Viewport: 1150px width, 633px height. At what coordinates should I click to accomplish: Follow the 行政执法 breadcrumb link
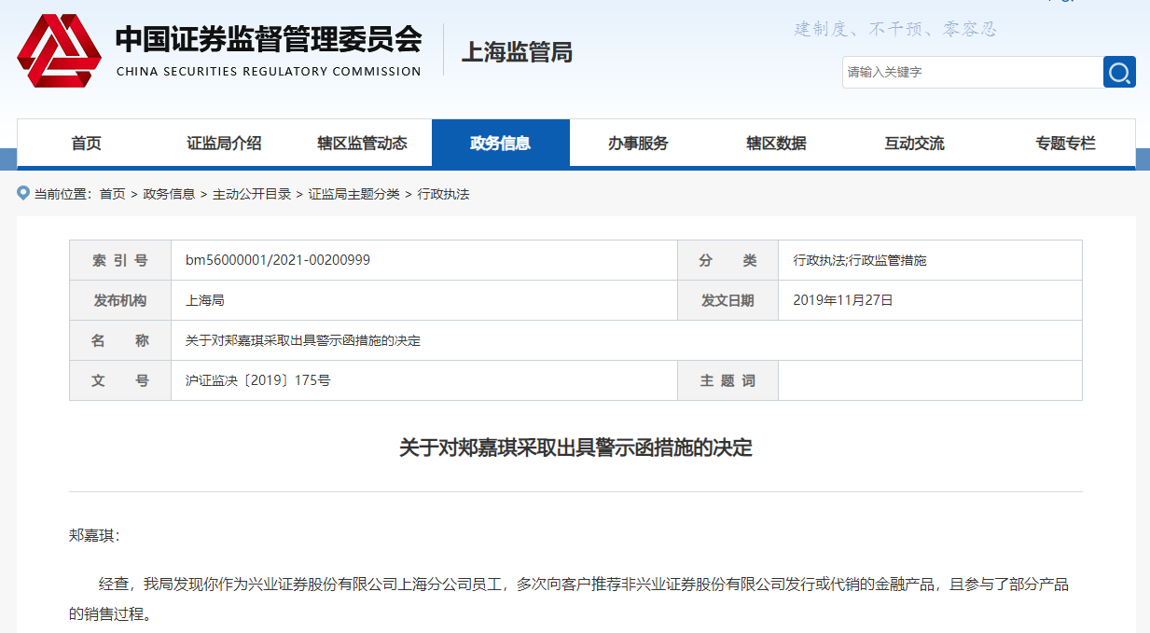click(x=443, y=194)
